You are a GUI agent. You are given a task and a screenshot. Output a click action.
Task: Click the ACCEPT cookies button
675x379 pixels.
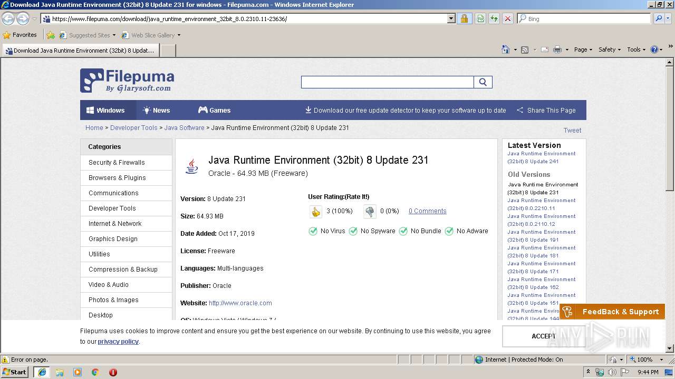click(x=544, y=336)
